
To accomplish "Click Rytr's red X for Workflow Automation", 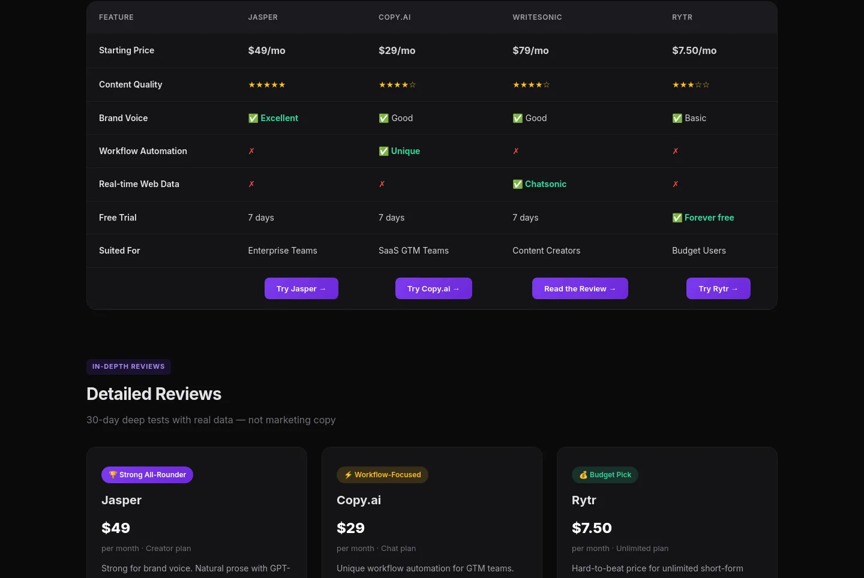I will [x=676, y=151].
